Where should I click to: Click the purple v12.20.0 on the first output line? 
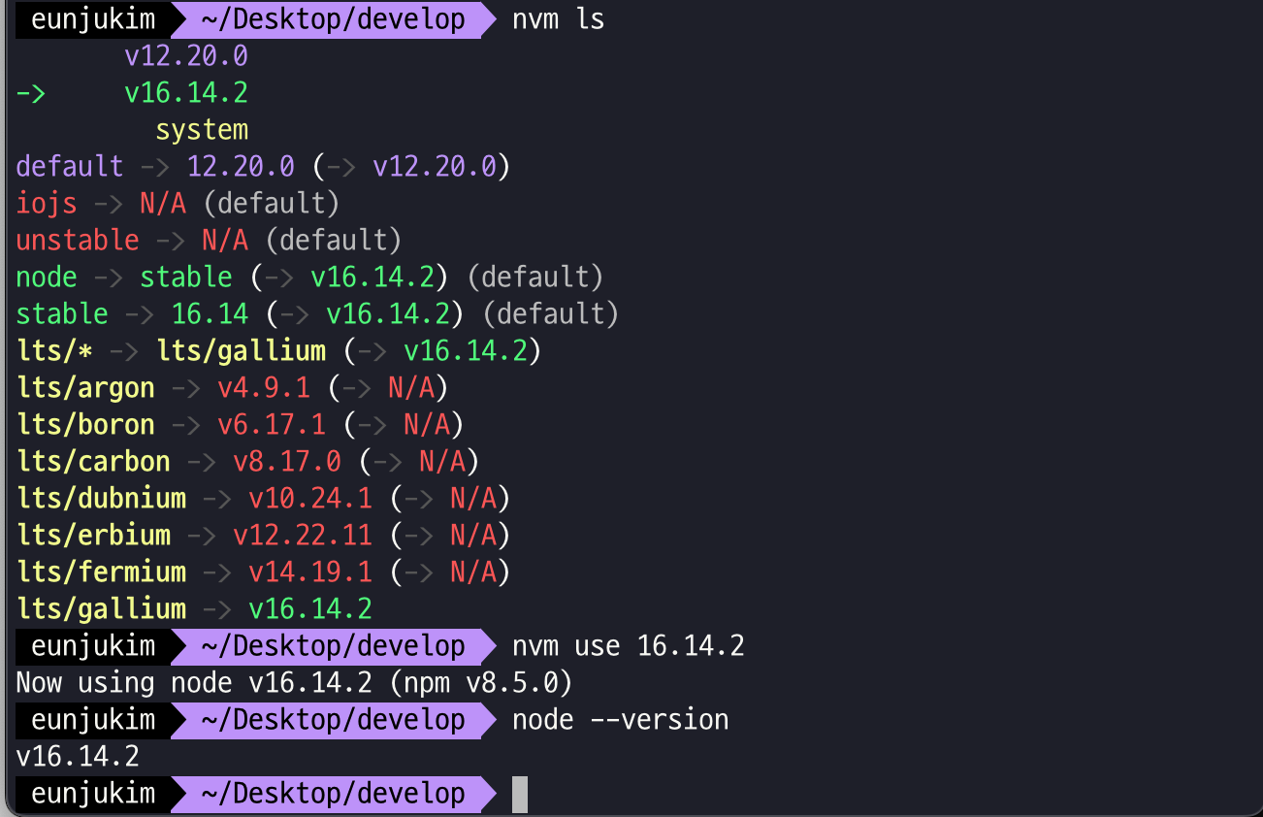click(x=186, y=56)
